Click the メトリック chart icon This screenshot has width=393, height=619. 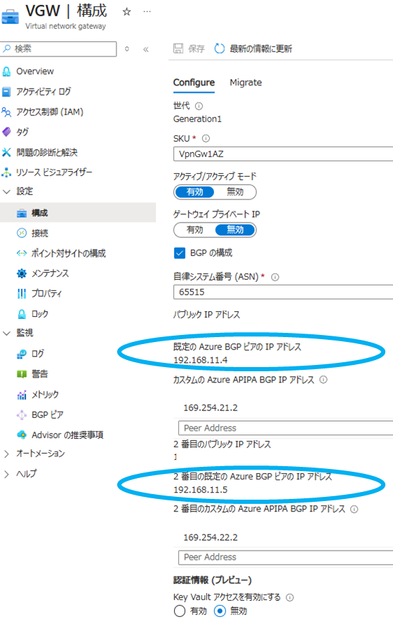22,394
